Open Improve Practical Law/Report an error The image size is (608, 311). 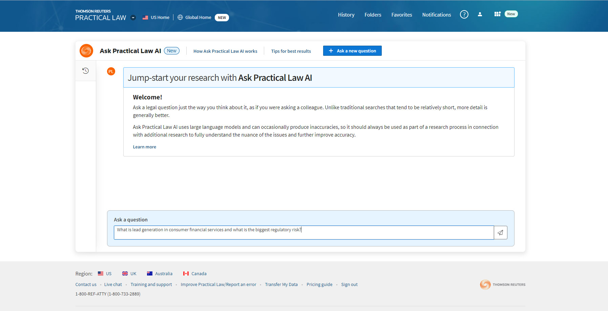point(218,284)
